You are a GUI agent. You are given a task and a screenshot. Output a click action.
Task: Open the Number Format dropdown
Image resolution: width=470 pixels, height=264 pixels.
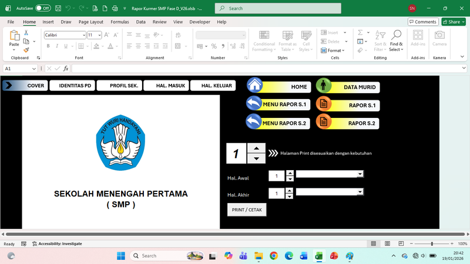pos(243,35)
